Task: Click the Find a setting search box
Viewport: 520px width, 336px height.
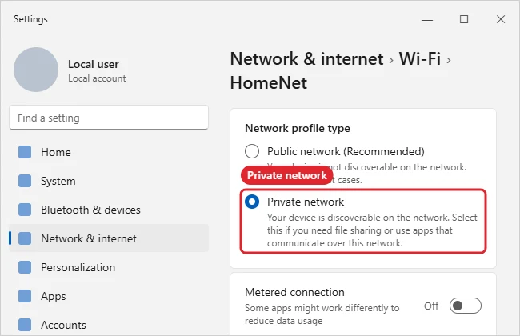Action: tap(109, 118)
